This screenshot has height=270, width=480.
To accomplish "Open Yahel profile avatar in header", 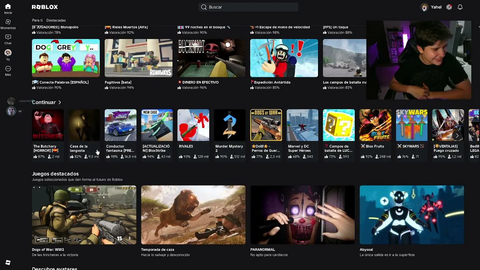I will pos(424,7).
